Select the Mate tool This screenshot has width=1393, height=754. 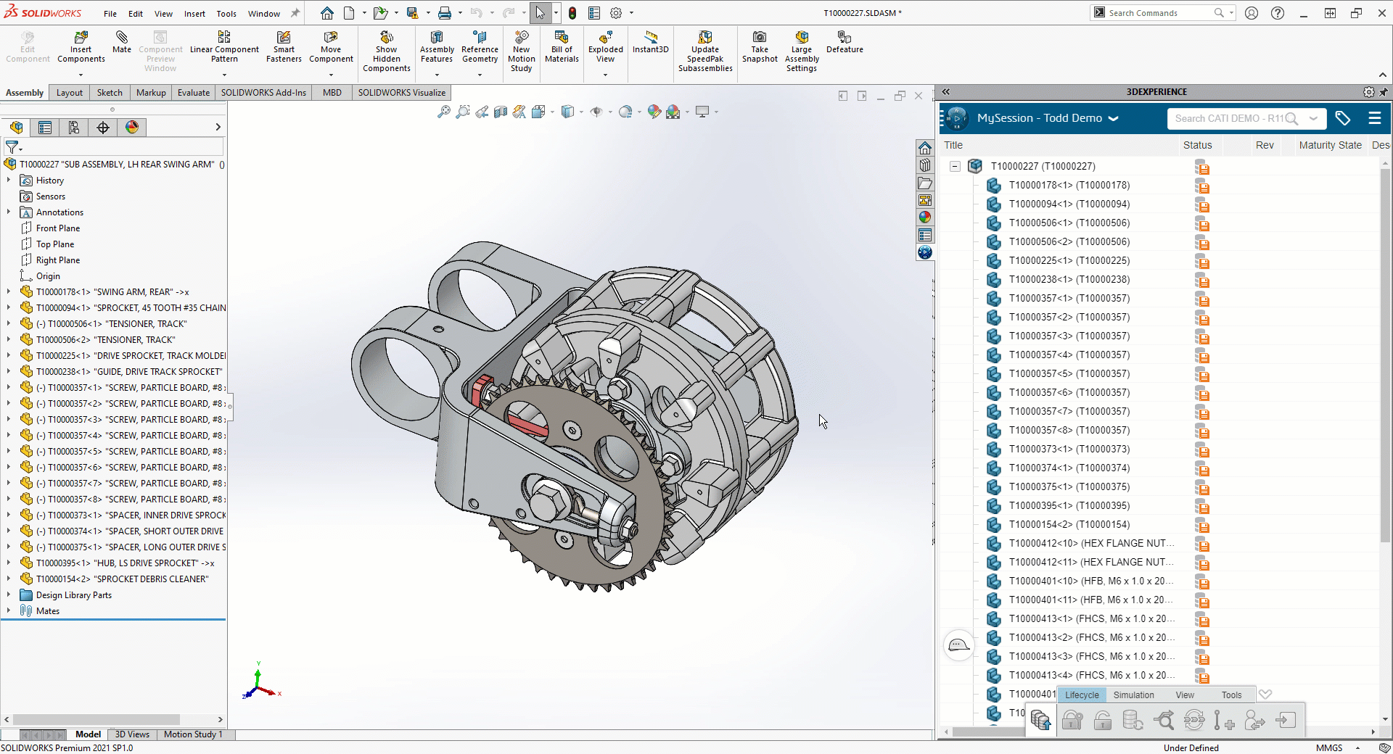point(122,43)
